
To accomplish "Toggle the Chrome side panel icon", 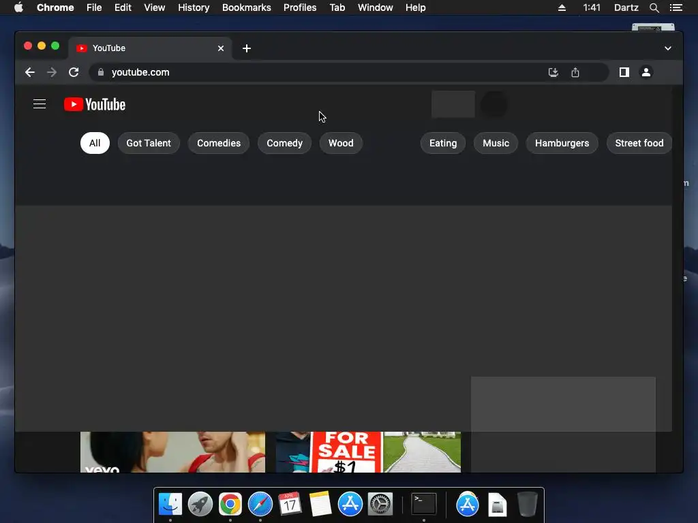I will [624, 72].
